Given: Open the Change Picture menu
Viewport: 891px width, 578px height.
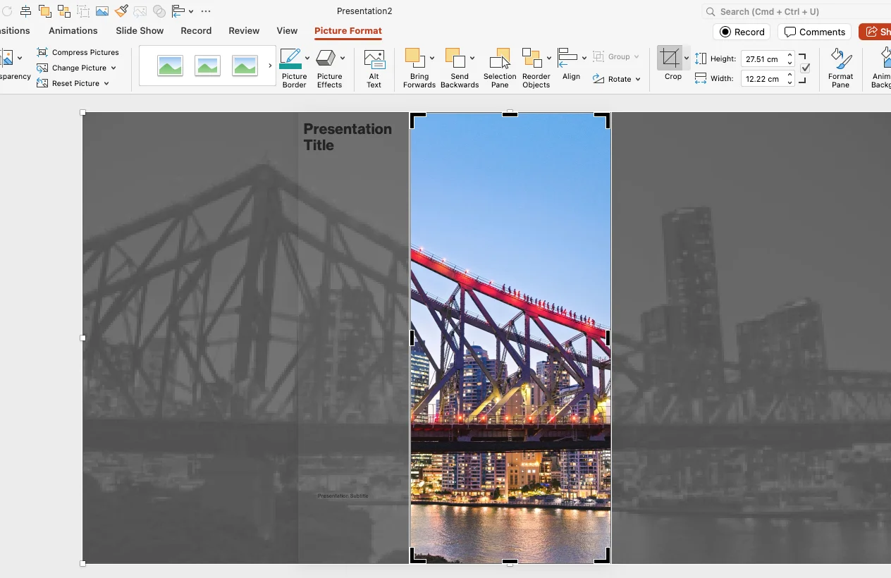Looking at the screenshot, I should click(x=76, y=68).
